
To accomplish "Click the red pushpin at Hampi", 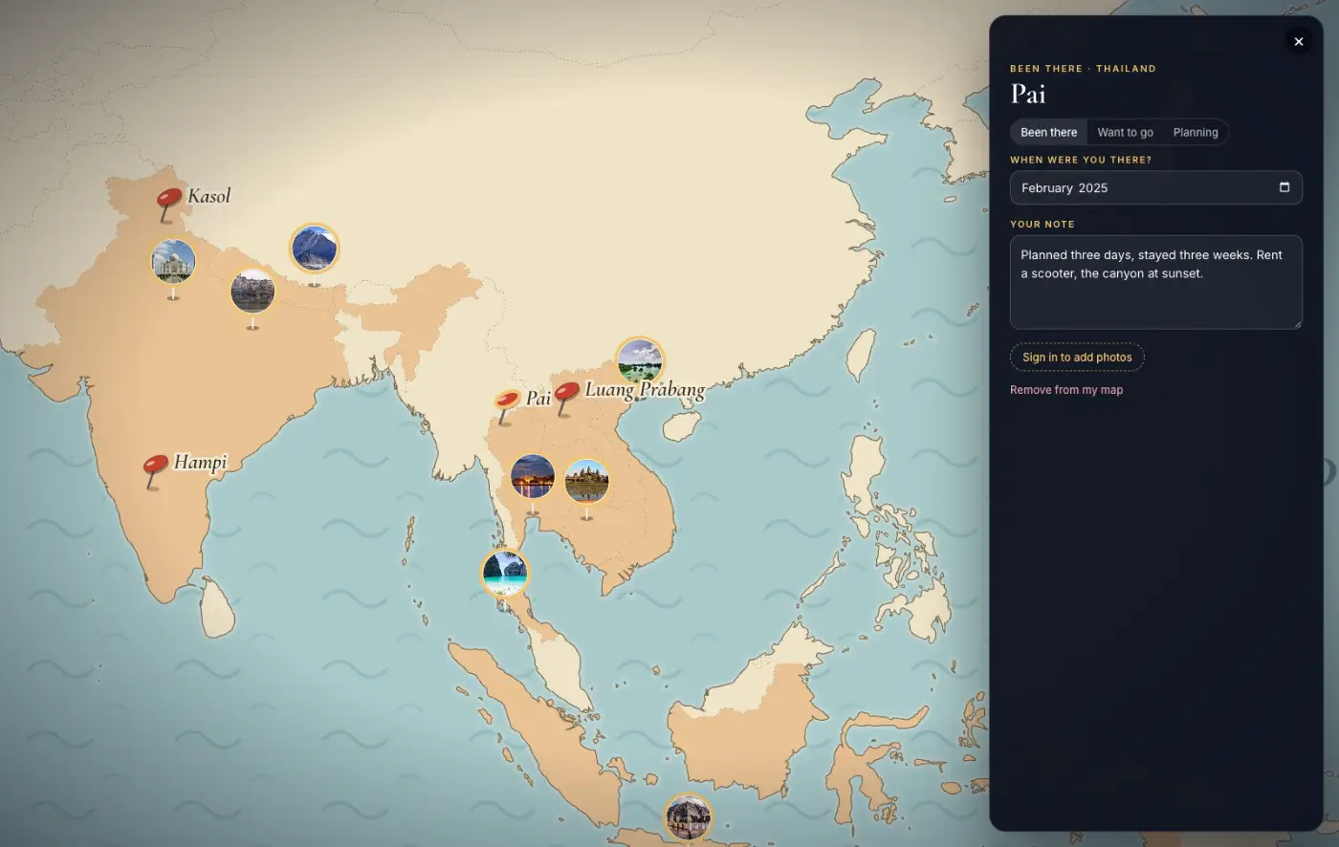I will coord(155,470).
